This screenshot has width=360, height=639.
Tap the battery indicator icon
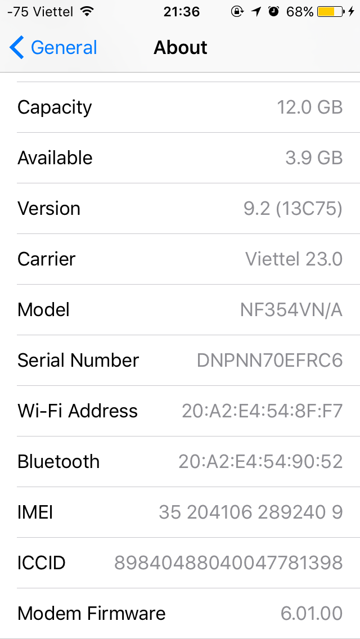330,11
